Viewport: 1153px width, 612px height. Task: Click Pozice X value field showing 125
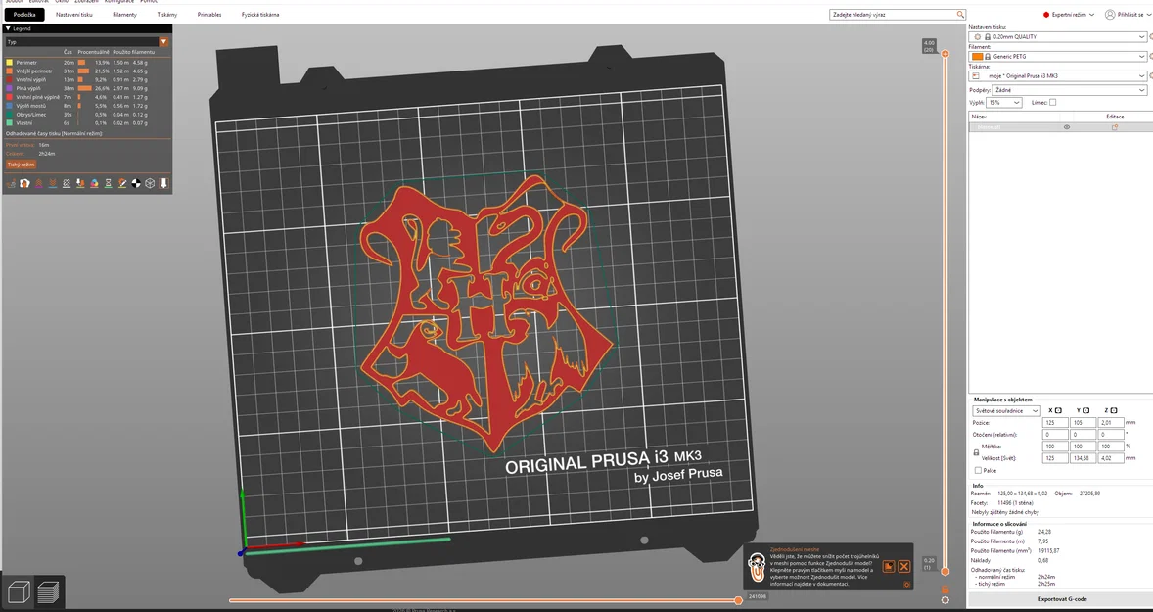pyautogui.click(x=1055, y=423)
